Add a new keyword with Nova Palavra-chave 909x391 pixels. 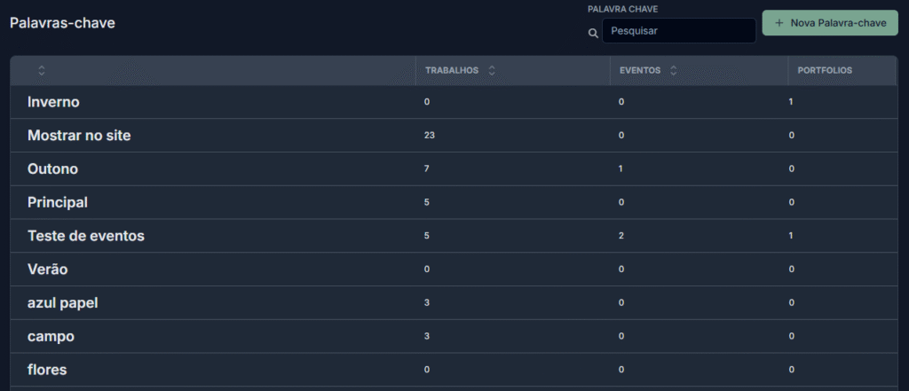click(830, 23)
